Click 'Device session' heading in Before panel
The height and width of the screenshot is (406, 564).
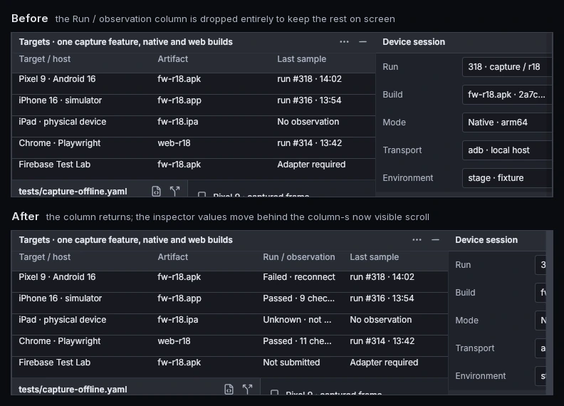414,42
